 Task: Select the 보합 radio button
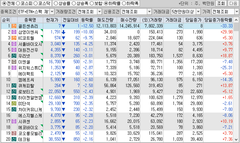[92, 3]
